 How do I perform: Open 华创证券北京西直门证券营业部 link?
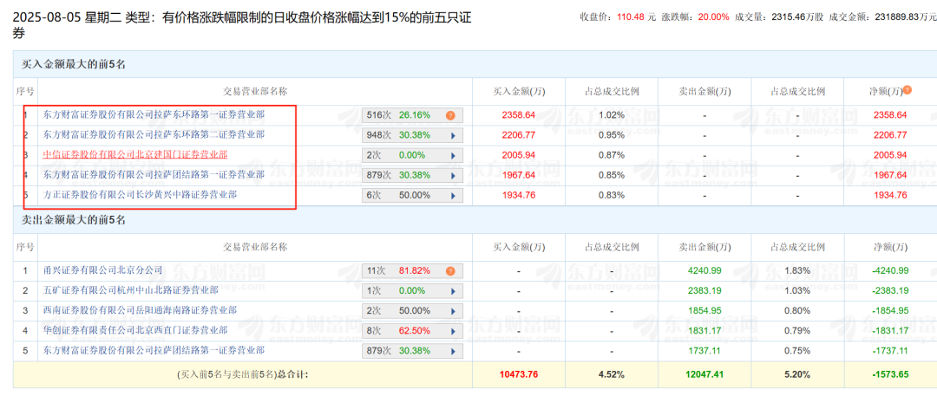point(135,329)
